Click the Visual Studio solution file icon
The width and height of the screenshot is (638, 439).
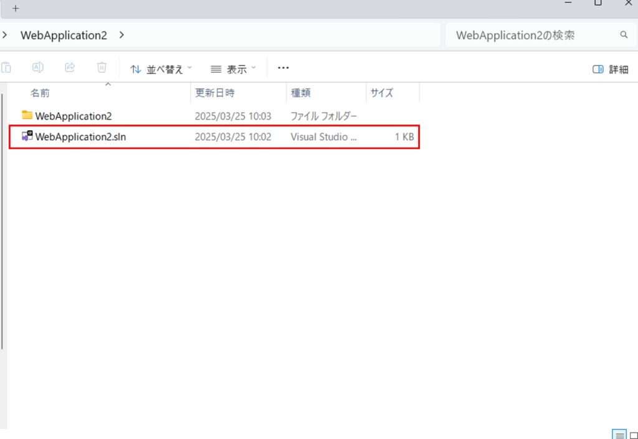(x=27, y=136)
